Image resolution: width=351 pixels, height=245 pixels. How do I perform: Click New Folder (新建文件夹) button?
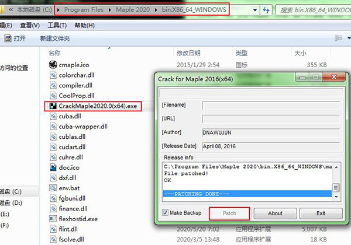click(55, 38)
